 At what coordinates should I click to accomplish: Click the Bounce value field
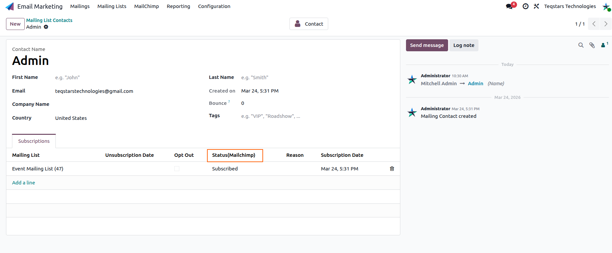click(x=243, y=103)
